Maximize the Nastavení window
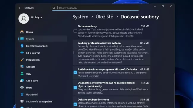Viewport: 193px width, 108px height. point(163,6)
